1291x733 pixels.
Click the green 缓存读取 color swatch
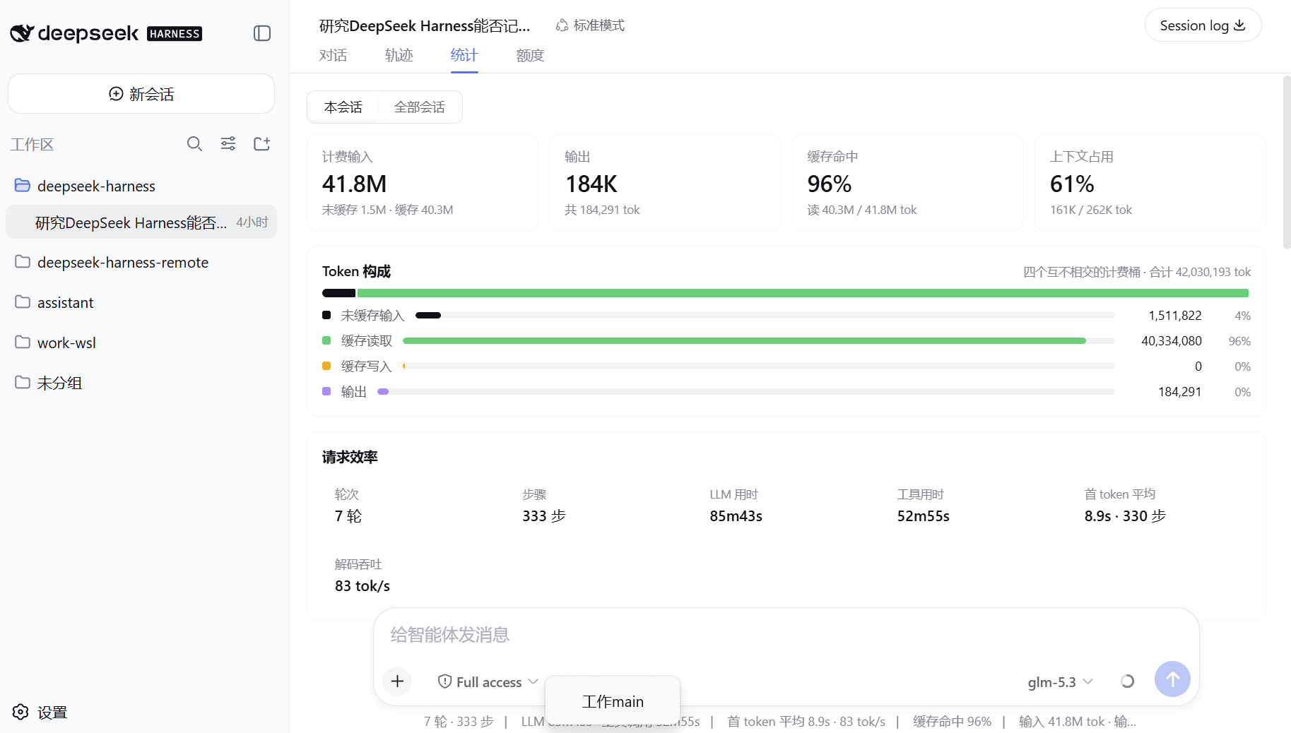pos(326,340)
